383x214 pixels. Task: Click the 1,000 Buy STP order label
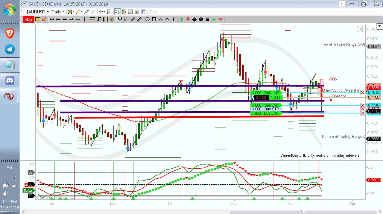point(266,109)
